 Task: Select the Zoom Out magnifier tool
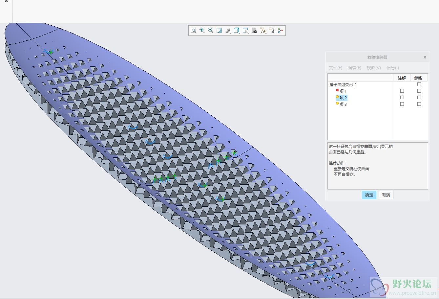(x=211, y=31)
